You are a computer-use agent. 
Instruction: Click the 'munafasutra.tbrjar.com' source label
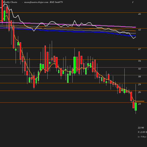pyautogui.click(x=36, y=2)
